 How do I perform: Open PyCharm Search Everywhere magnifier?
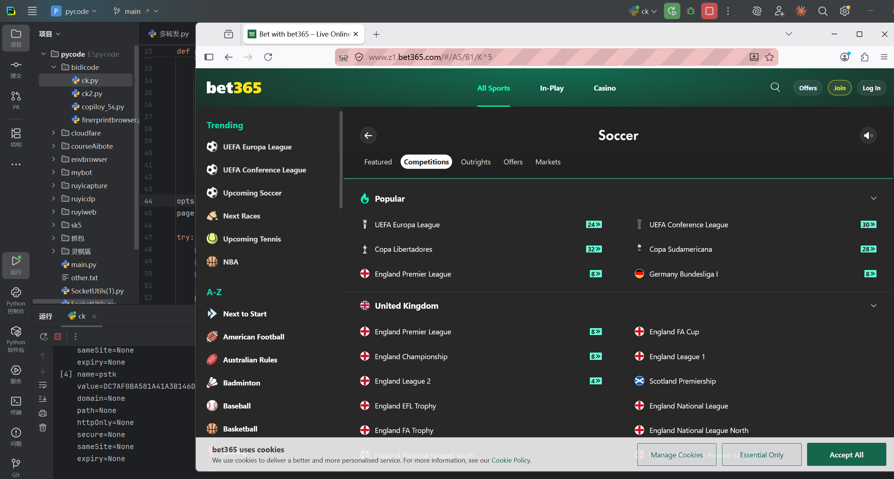[822, 11]
